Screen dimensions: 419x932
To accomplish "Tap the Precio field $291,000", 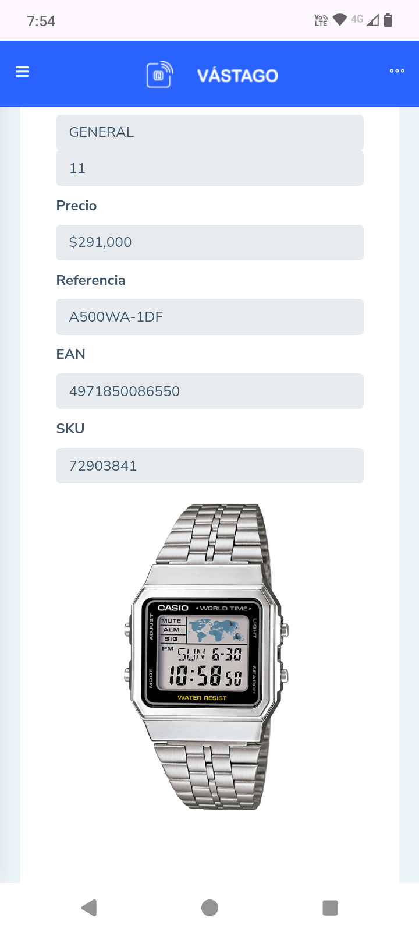I will pos(210,242).
